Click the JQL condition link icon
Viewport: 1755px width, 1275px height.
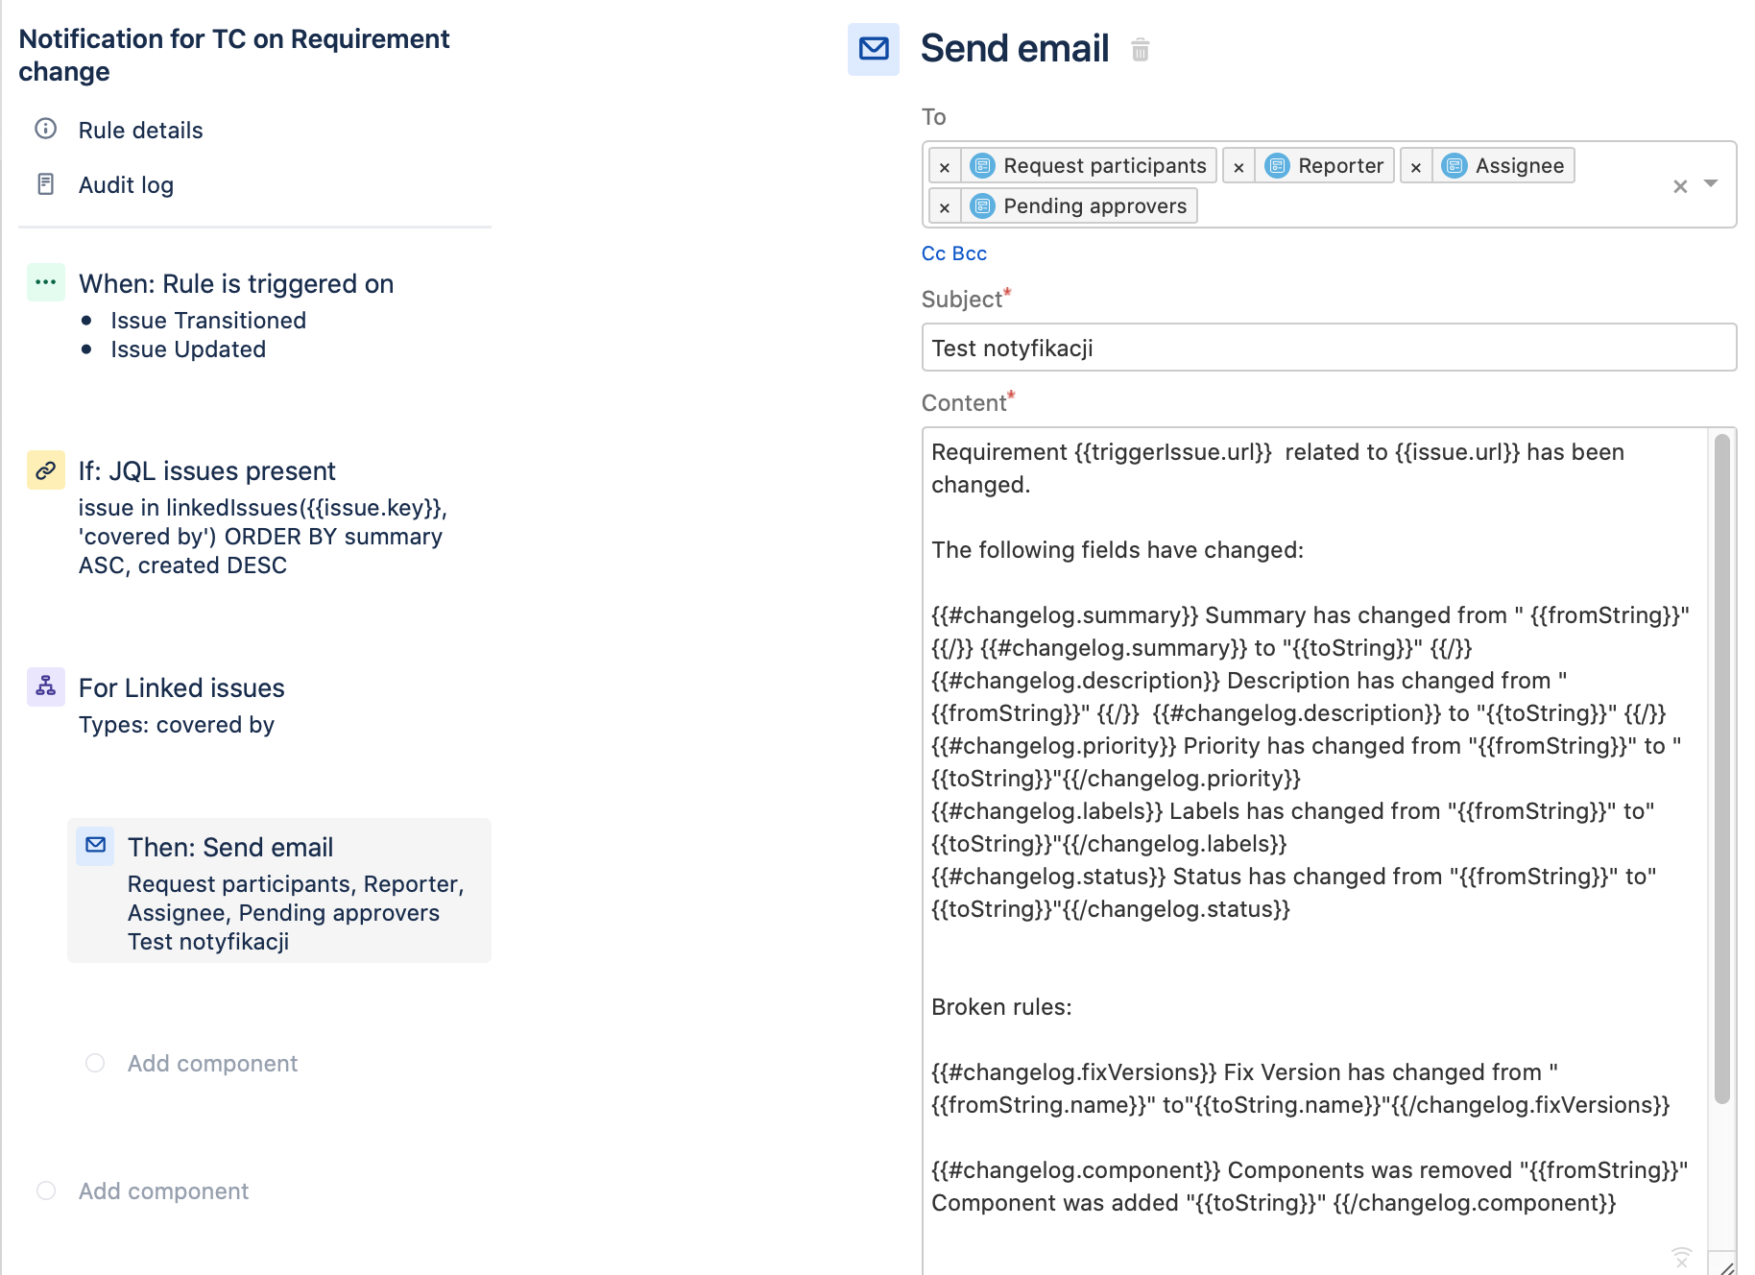pos(45,470)
